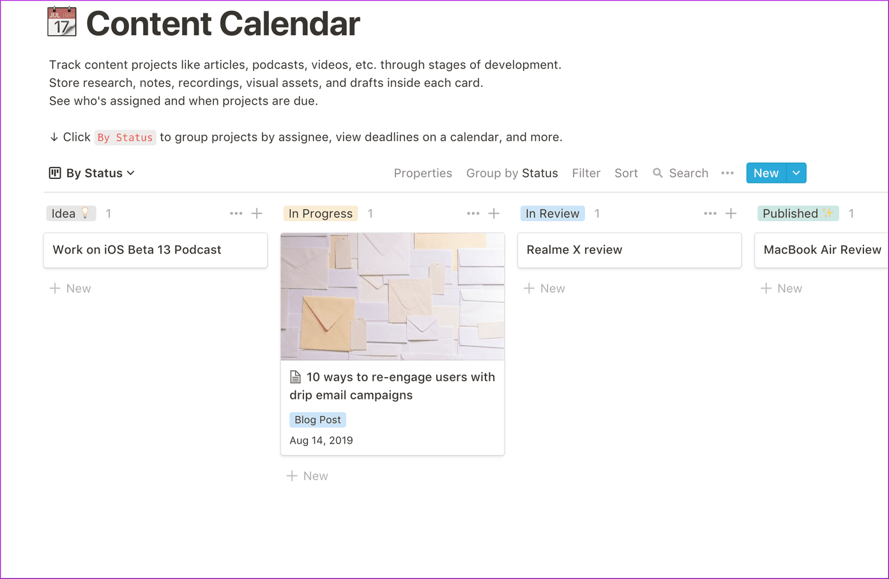Add new card under the Idea column

pyautogui.click(x=70, y=288)
